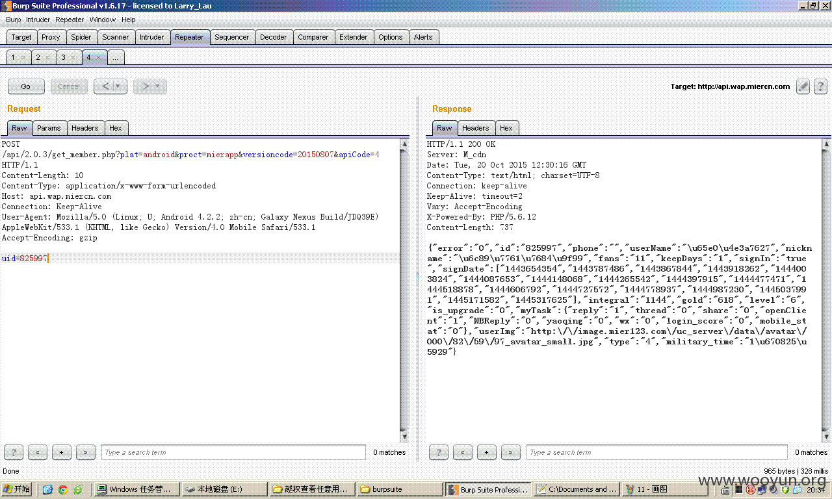Switch to the Alerts tab

(423, 37)
